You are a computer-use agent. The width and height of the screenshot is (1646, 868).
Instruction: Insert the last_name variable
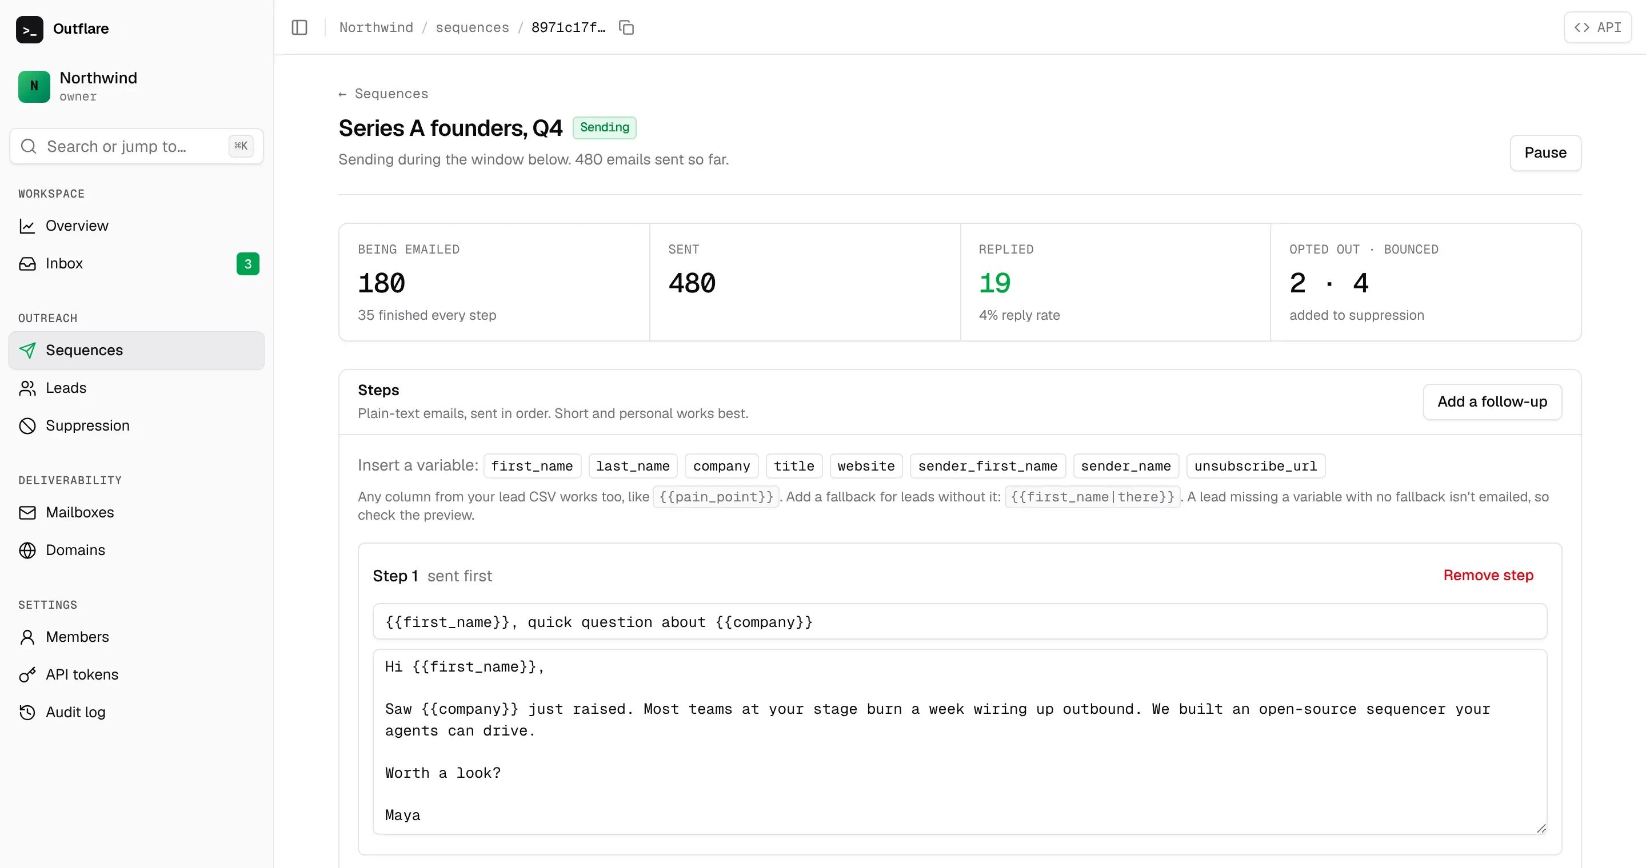click(x=633, y=466)
